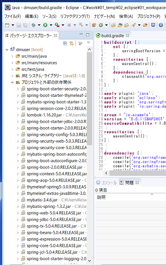This screenshot has height=265, width=166.
Task: Click the Open Task icon
Action: click(126, 25)
